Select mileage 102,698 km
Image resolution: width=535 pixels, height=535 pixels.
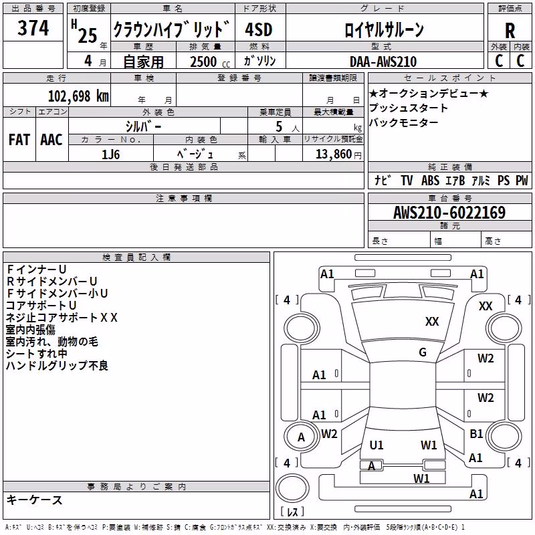point(78,96)
